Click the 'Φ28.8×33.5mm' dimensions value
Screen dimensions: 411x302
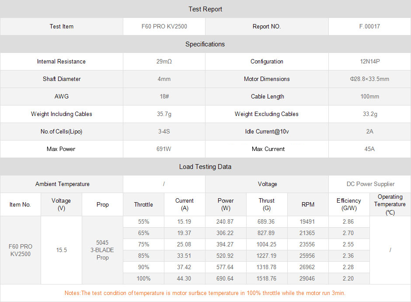pos(369,79)
